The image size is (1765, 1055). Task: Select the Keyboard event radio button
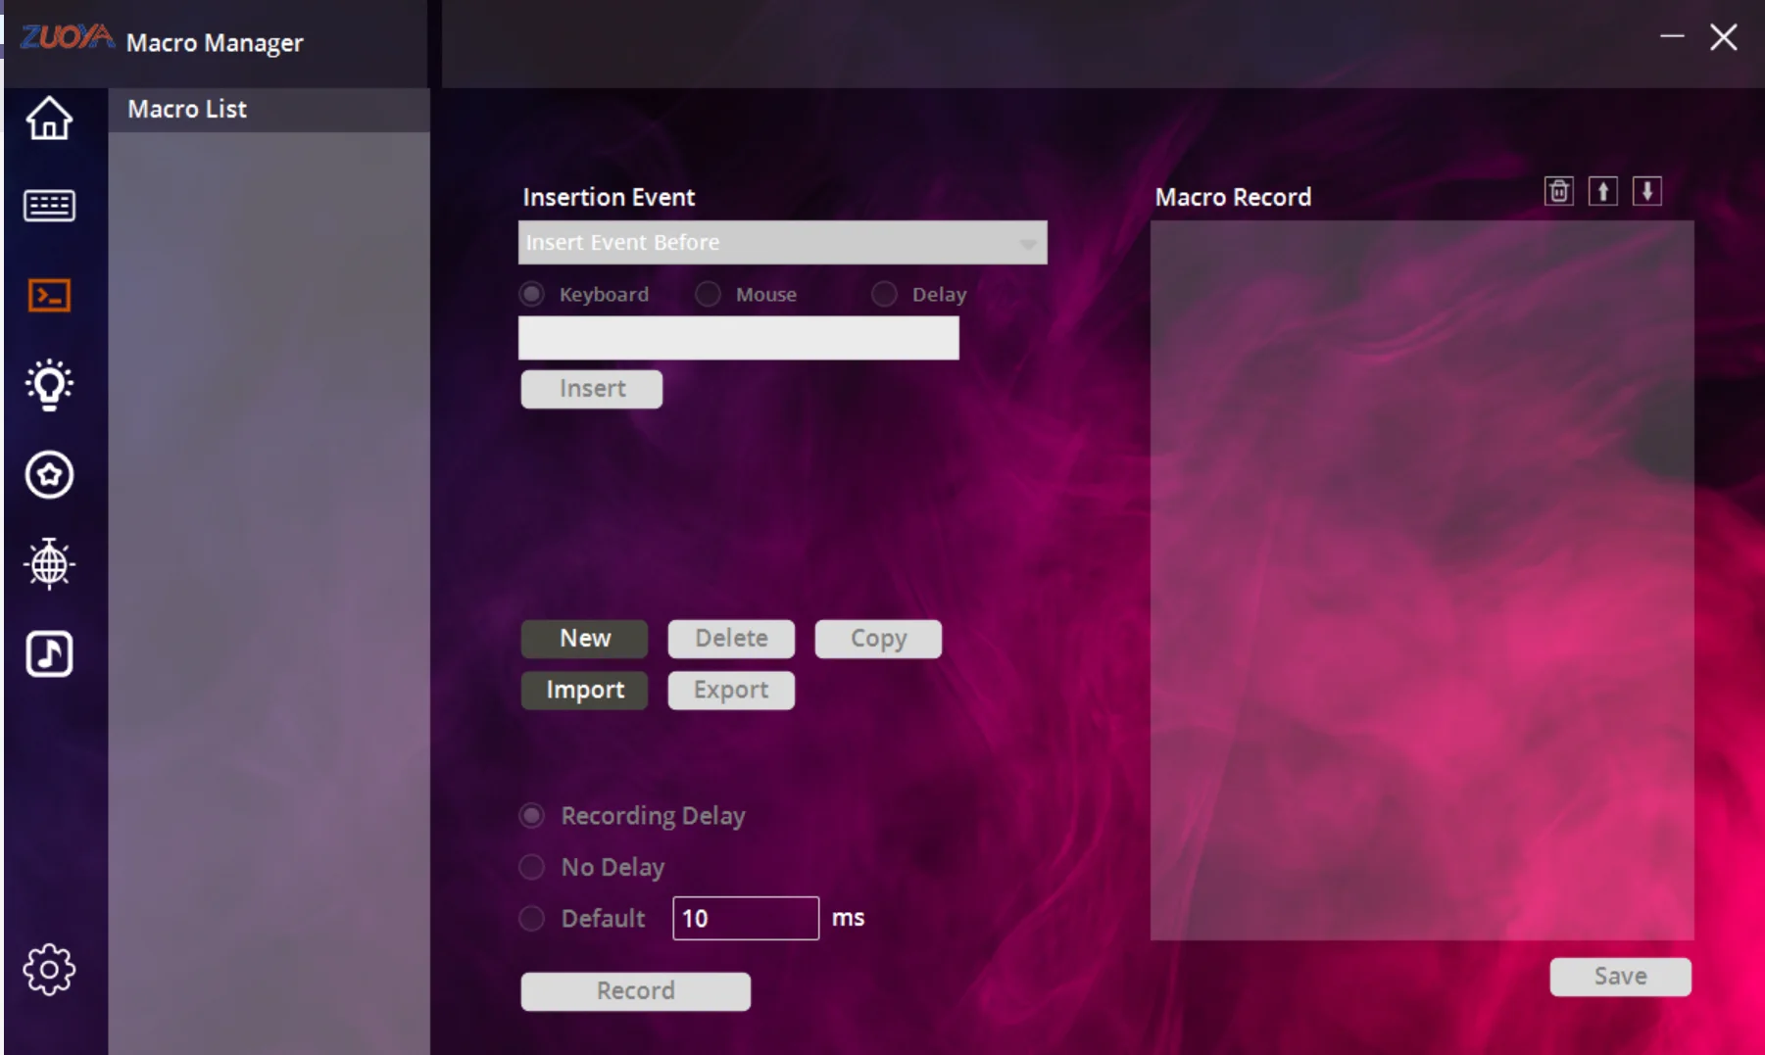click(532, 294)
